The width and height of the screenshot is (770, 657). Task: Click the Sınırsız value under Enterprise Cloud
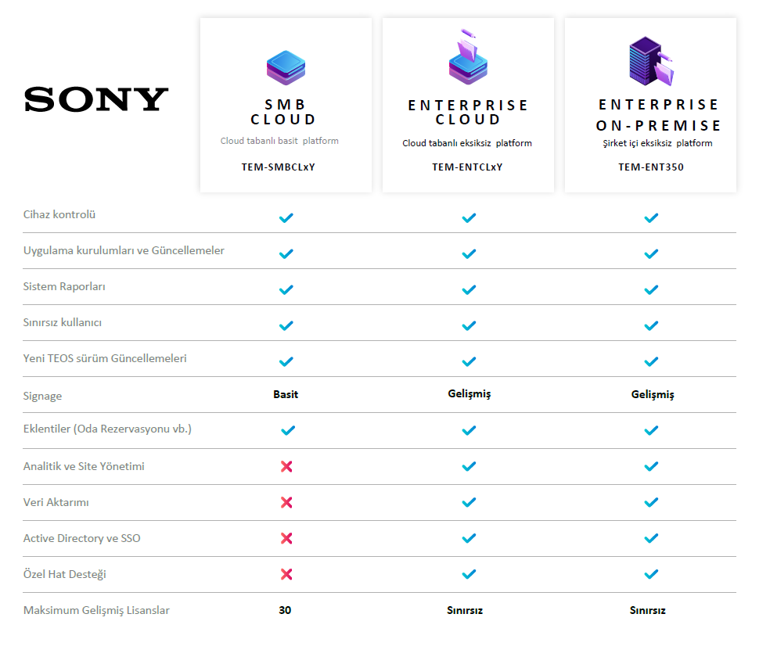[465, 610]
